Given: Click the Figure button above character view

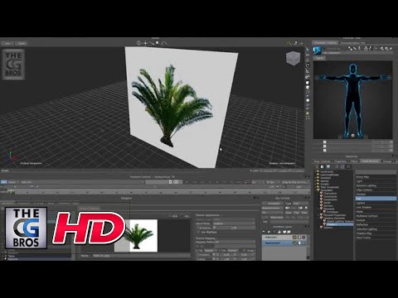Looking at the screenshot, I should pyautogui.click(x=319, y=58).
